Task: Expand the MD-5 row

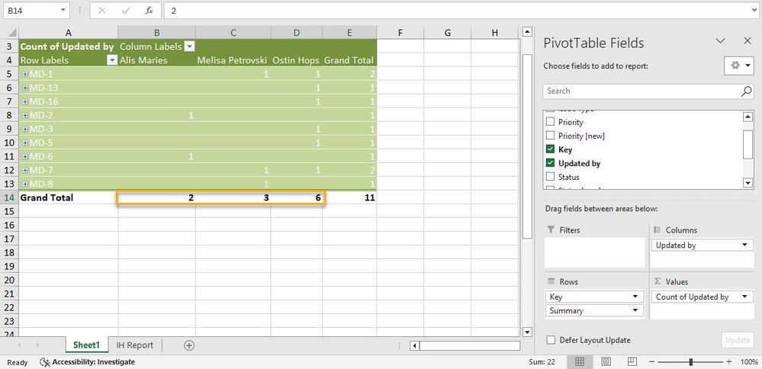Action: coord(25,143)
